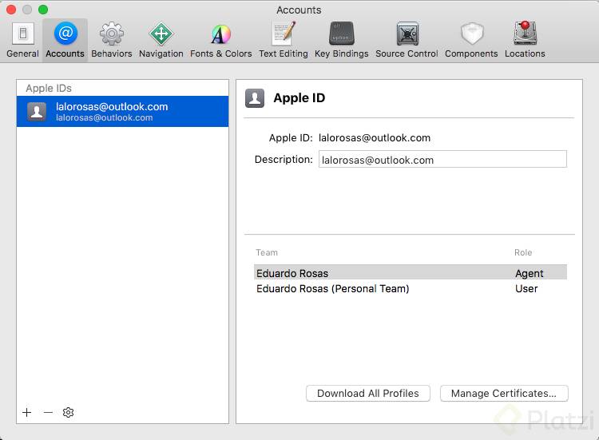Open Text Editing preferences icon
This screenshot has width=599, height=440.
tap(284, 34)
